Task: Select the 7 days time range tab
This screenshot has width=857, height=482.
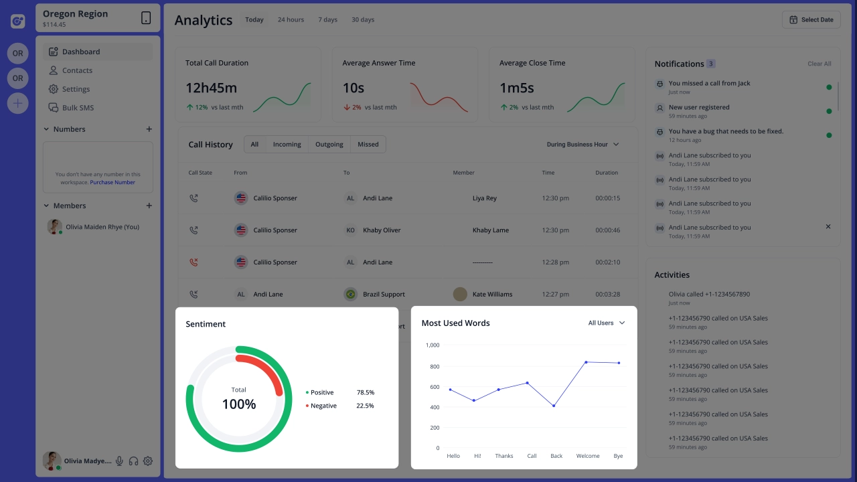Action: click(327, 20)
